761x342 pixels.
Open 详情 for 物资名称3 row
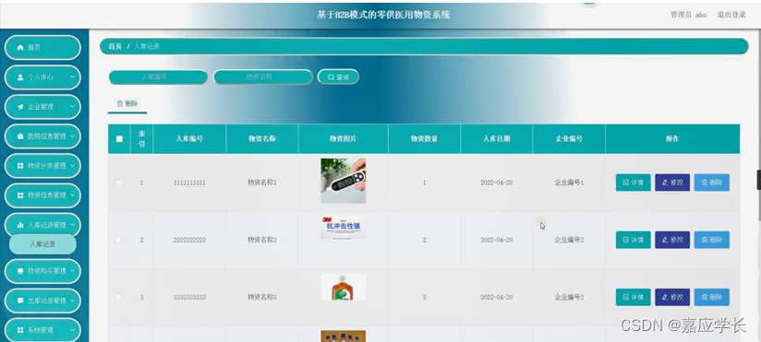[633, 297]
